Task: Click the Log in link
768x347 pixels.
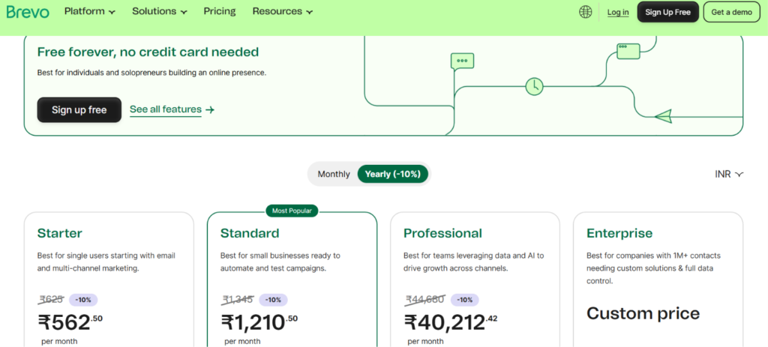Action: 618,12
